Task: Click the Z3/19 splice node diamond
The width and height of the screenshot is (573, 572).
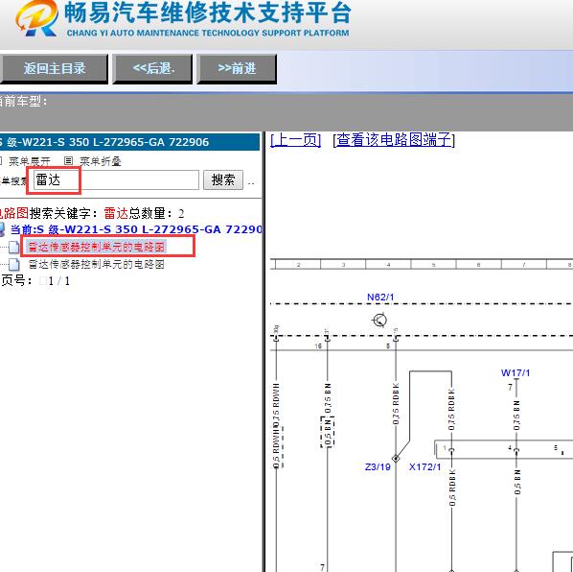Action: pyautogui.click(x=396, y=458)
